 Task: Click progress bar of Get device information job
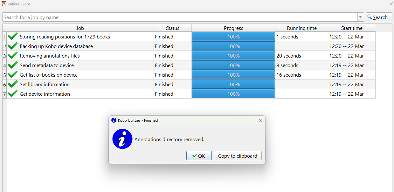tap(233, 94)
